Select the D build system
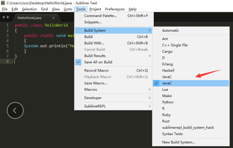The image size is (233, 148). 191,58
